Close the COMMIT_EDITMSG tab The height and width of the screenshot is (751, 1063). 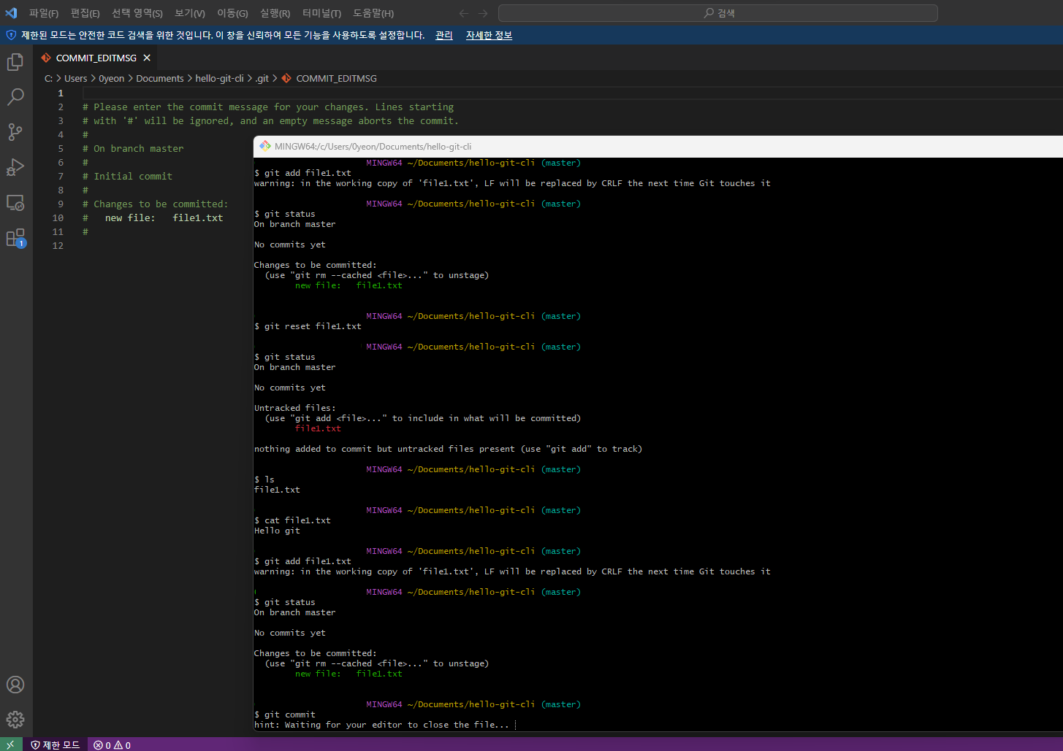click(147, 58)
